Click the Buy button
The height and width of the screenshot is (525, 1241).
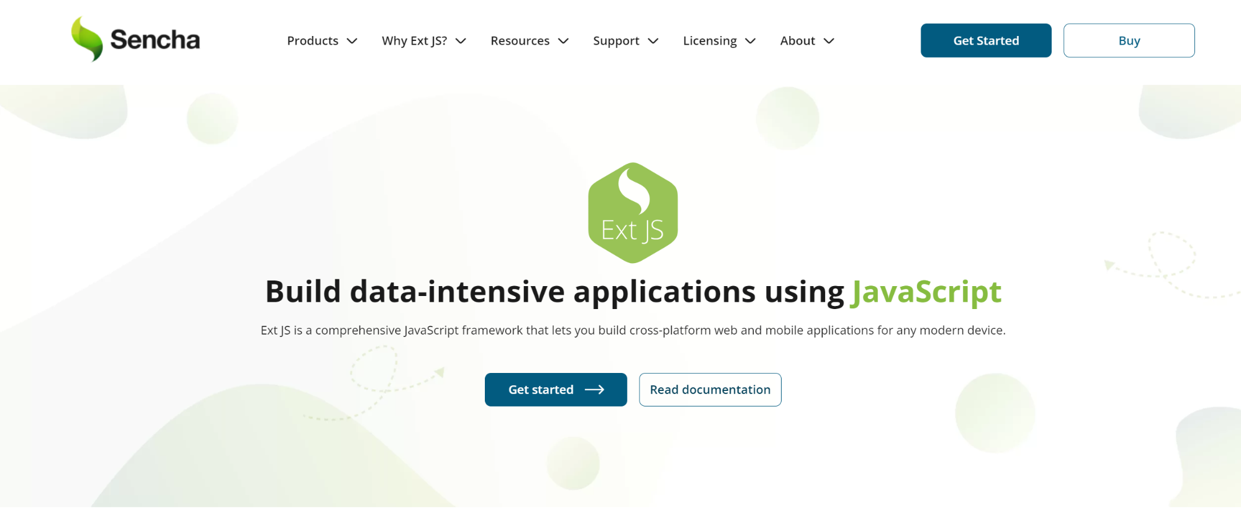click(1129, 40)
